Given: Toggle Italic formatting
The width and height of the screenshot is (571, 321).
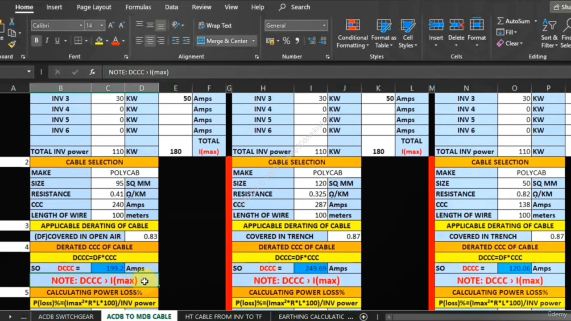Looking at the screenshot, I should coord(46,41).
